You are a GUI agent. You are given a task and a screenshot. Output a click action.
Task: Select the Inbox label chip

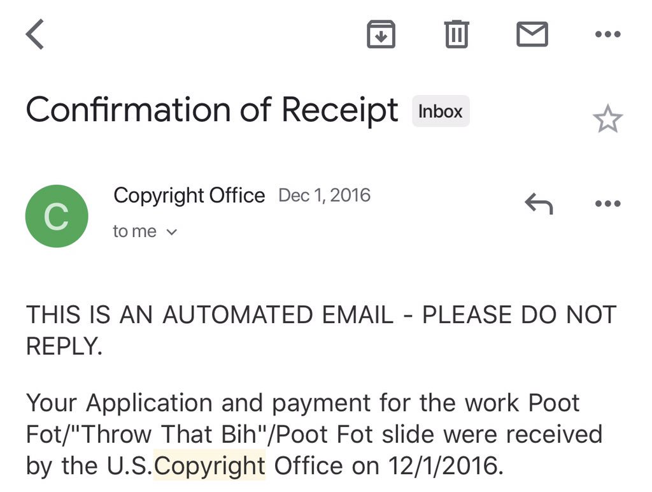coord(441,111)
